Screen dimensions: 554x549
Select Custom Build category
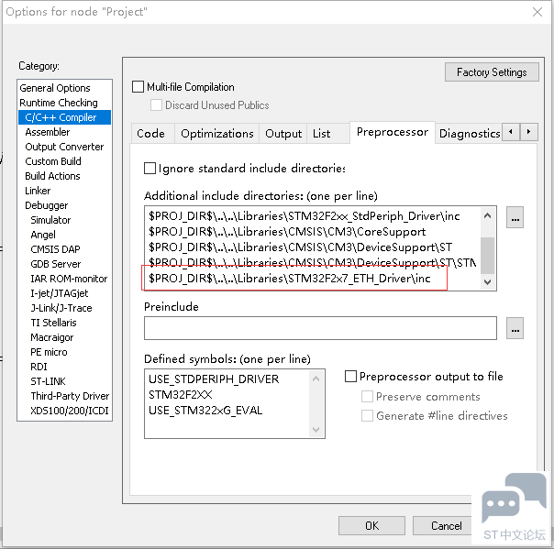coord(53,161)
